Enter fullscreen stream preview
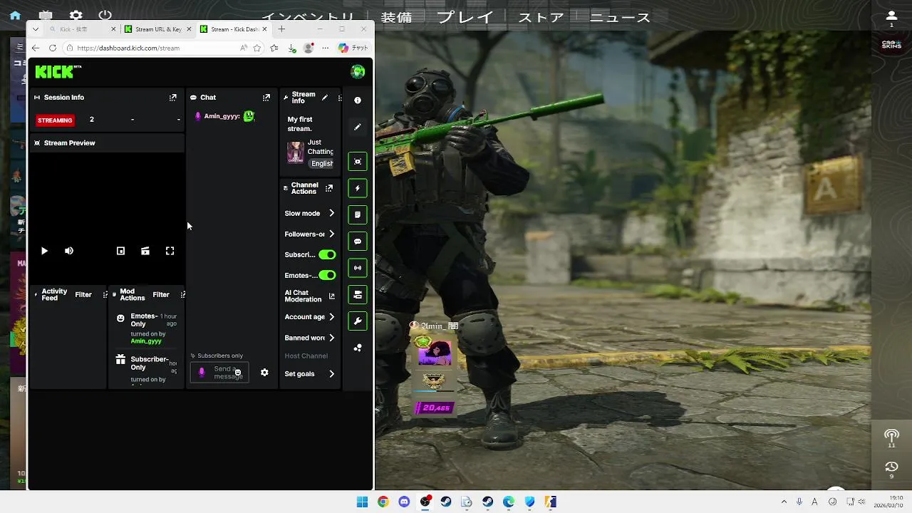The image size is (912, 513). pos(170,251)
